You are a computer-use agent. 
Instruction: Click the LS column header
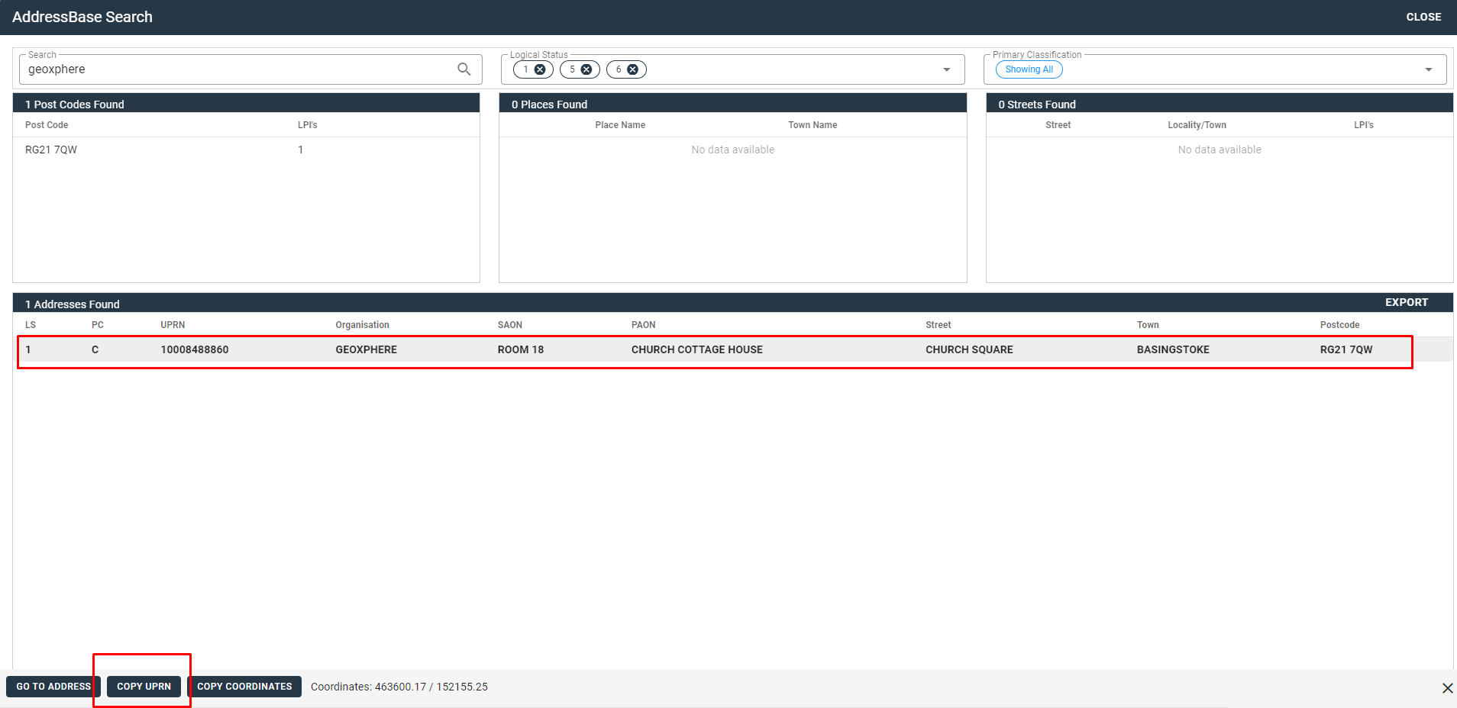(31, 325)
